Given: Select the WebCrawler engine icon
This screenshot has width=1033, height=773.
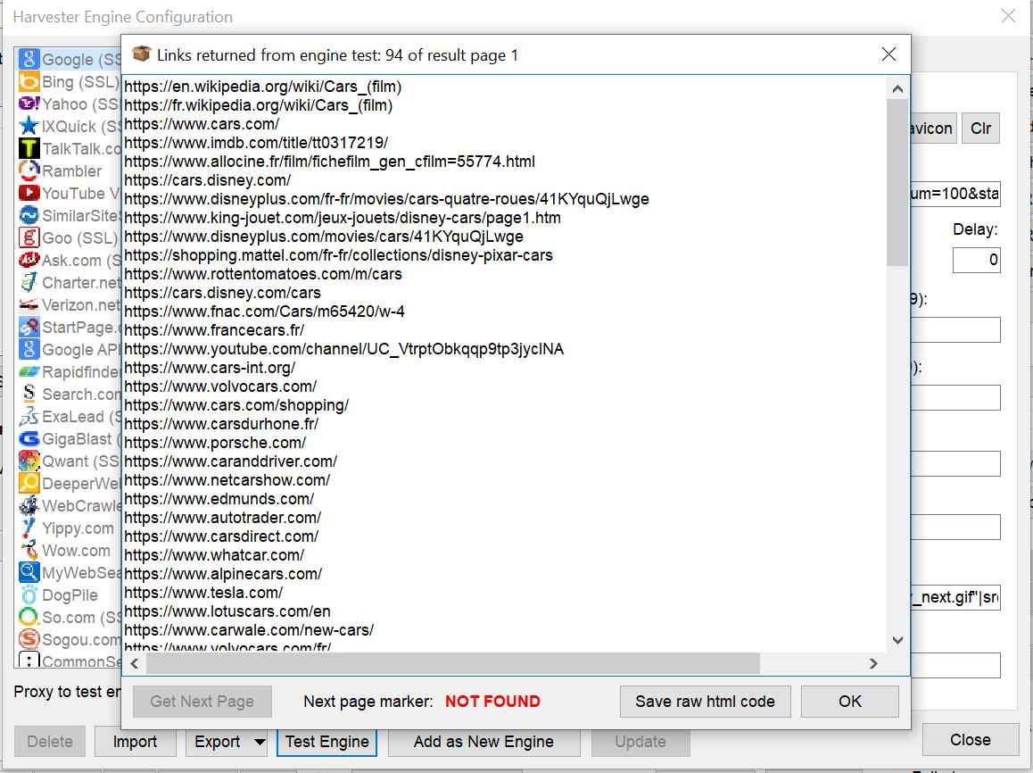Looking at the screenshot, I should (29, 506).
